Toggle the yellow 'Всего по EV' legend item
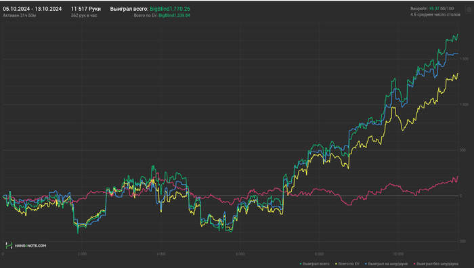The image size is (474, 268). (x=347, y=264)
